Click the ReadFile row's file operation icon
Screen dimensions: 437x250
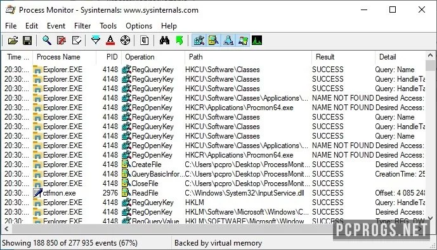126,192
